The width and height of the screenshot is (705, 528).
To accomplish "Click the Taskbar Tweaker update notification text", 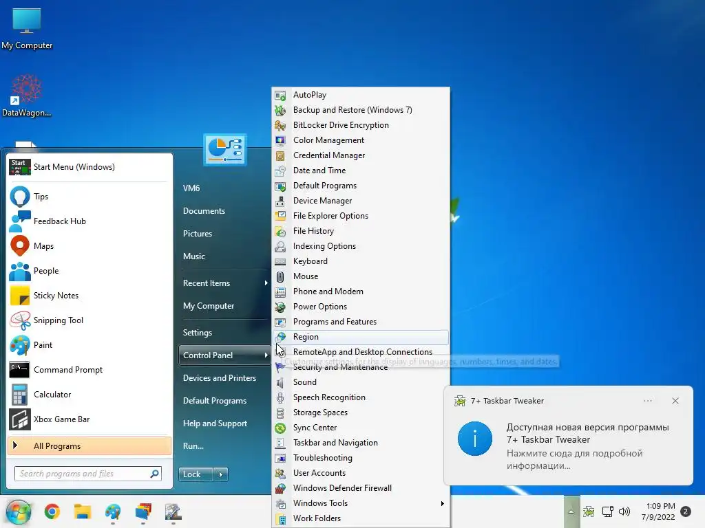I will coord(588,446).
